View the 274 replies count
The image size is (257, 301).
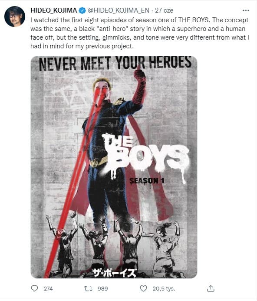(48, 288)
